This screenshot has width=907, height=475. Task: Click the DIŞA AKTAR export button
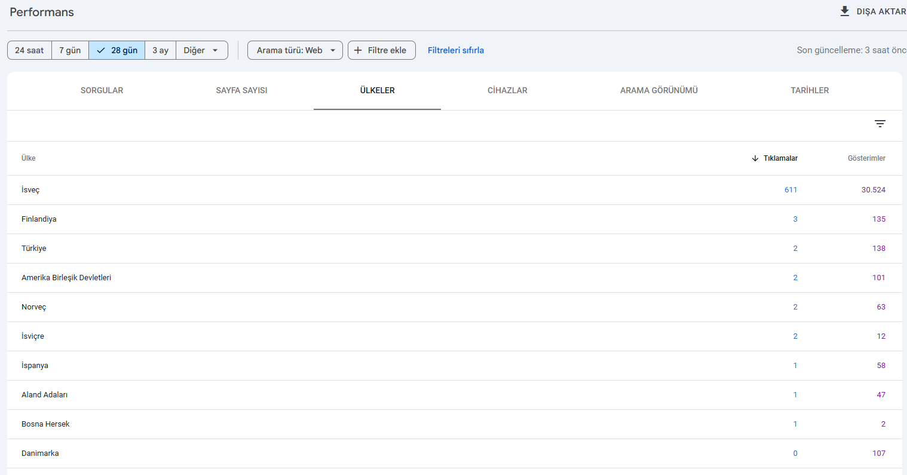coord(873,11)
